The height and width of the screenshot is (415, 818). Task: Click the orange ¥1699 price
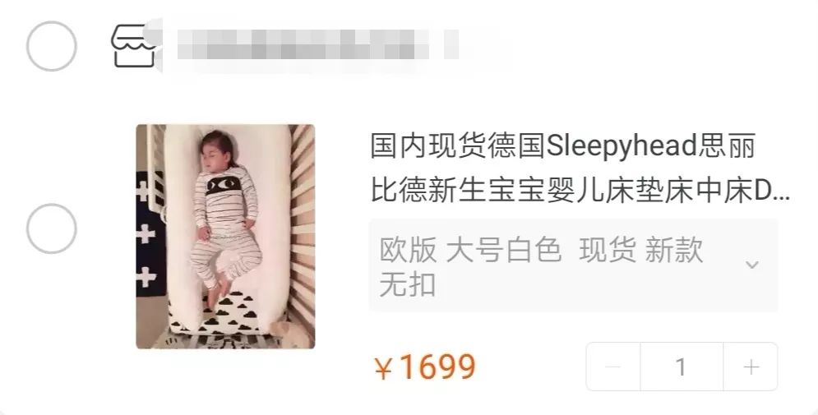pos(425,367)
